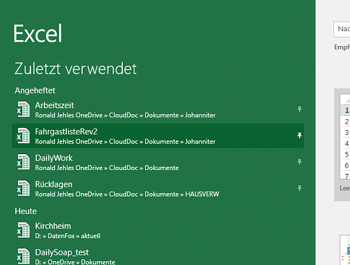Open the Kirchheim file name
Viewport: 350px width, 265px height.
point(53,226)
